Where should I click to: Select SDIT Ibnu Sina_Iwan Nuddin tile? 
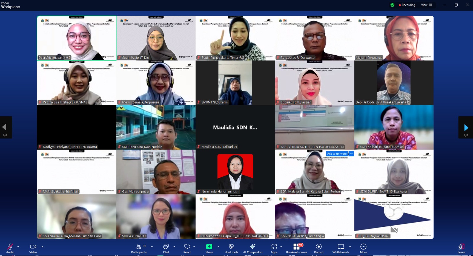156,127
